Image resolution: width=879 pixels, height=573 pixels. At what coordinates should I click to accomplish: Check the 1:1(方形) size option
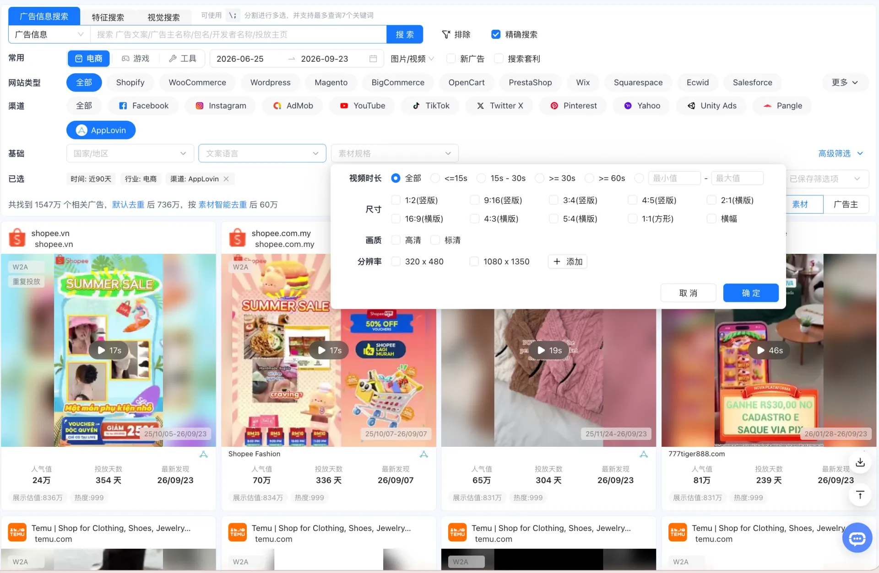coord(633,219)
